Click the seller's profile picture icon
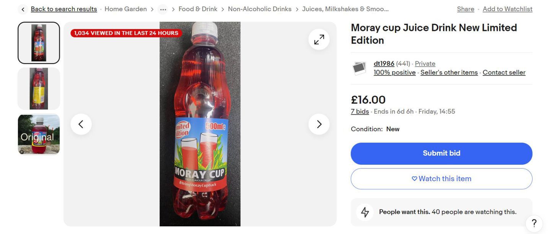 (359, 68)
